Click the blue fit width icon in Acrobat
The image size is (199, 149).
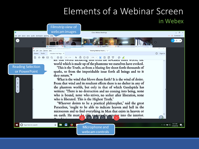(100, 58)
